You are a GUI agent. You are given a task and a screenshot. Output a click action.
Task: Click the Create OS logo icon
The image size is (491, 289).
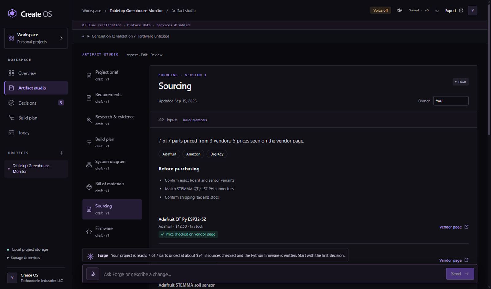[x=12, y=13]
